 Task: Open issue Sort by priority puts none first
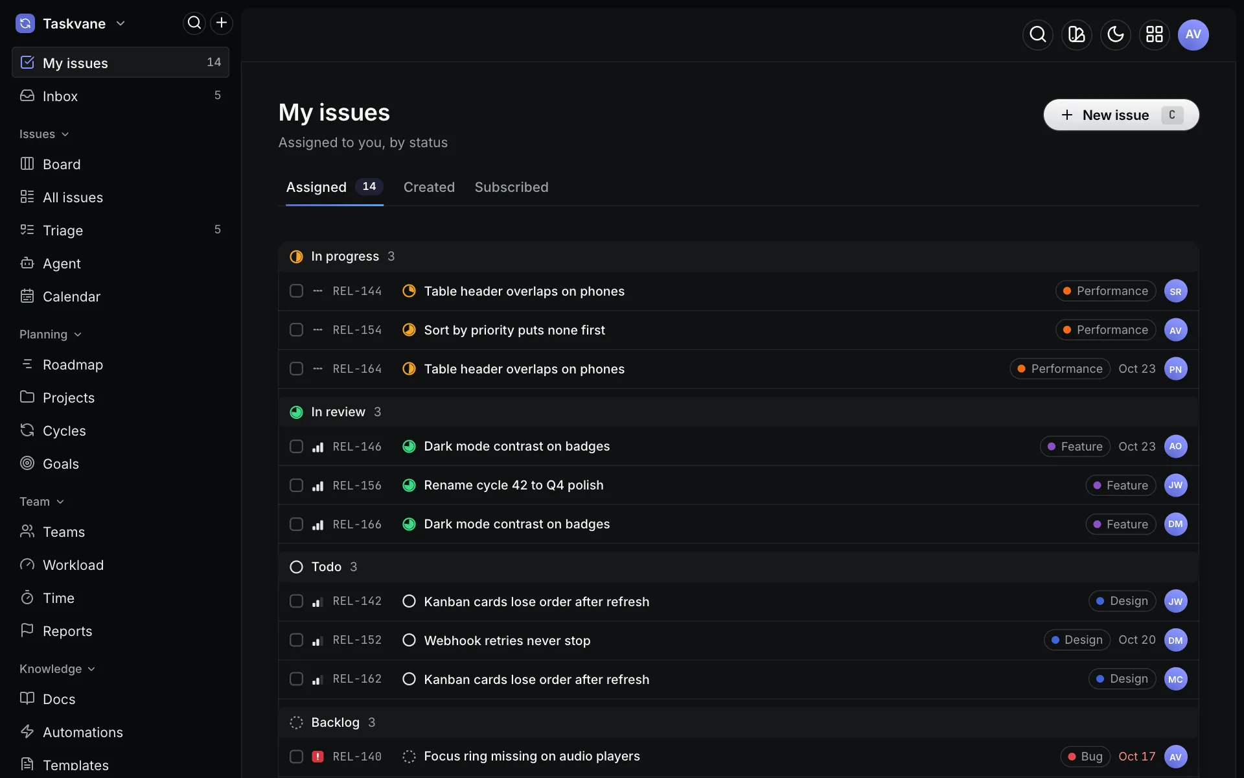pyautogui.click(x=514, y=330)
